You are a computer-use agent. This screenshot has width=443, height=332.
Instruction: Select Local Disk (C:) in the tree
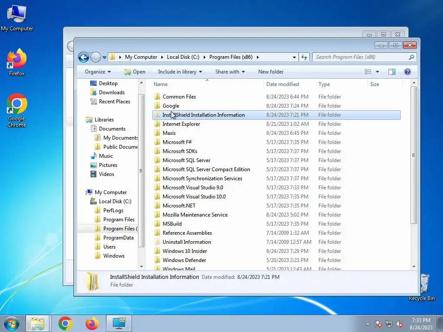click(x=115, y=201)
